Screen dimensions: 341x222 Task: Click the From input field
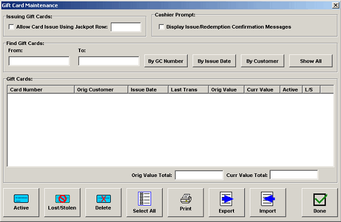39,61
